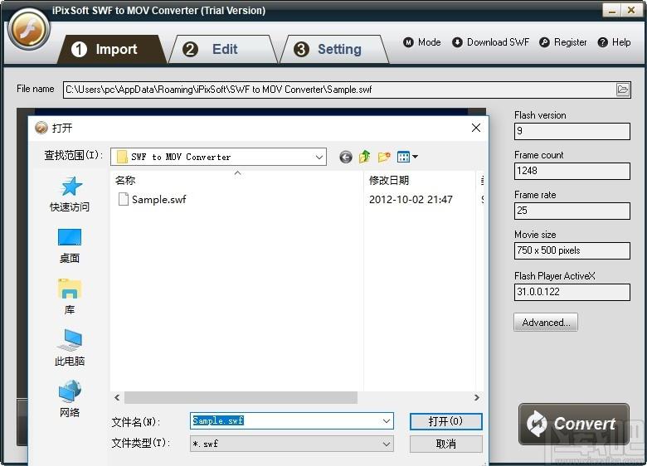Open the Help menu
This screenshot has width=647, height=466.
click(615, 42)
